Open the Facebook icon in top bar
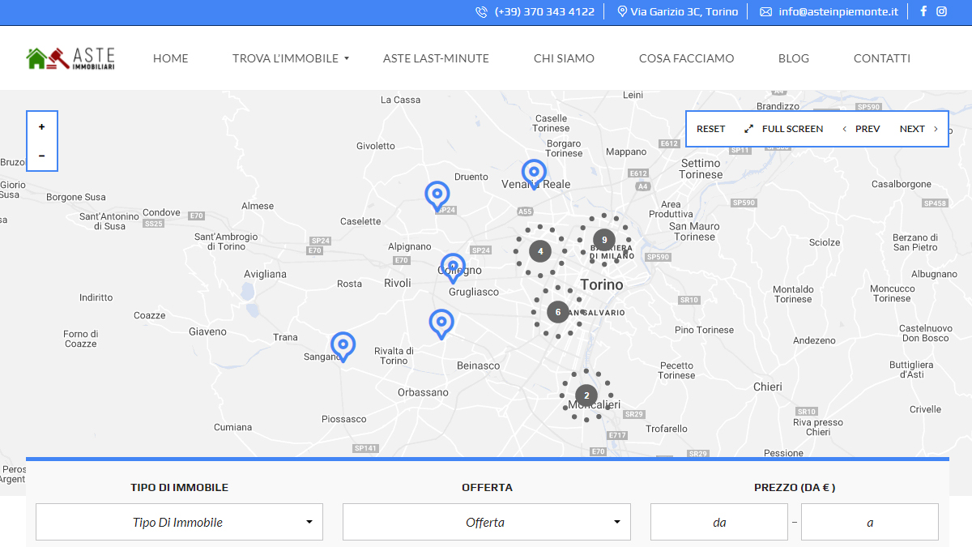 coord(923,11)
